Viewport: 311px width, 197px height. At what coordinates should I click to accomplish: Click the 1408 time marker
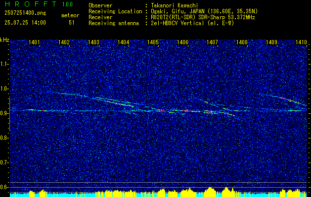click(x=242, y=42)
